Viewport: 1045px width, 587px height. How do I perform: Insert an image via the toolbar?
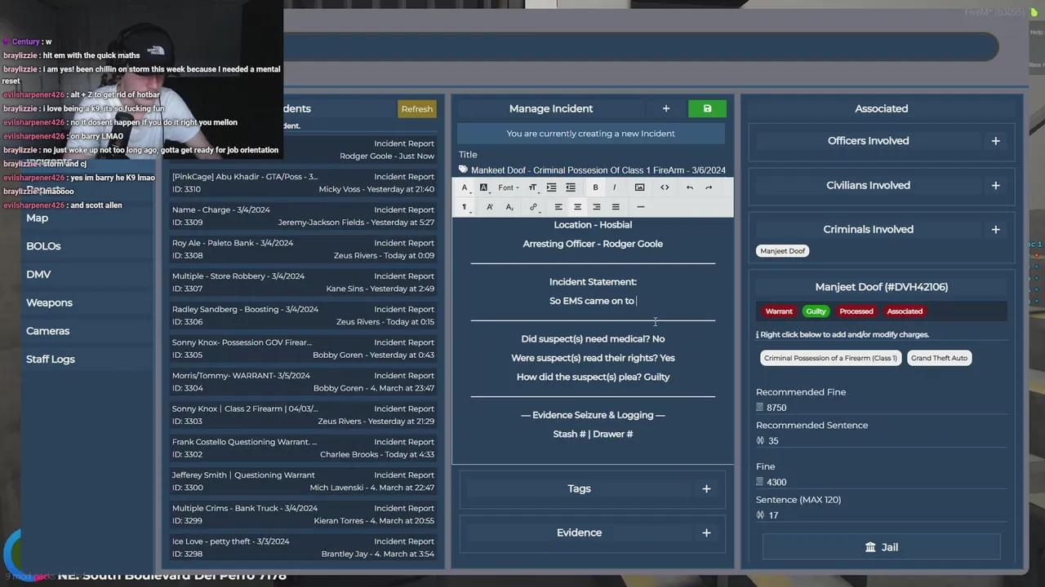point(639,188)
